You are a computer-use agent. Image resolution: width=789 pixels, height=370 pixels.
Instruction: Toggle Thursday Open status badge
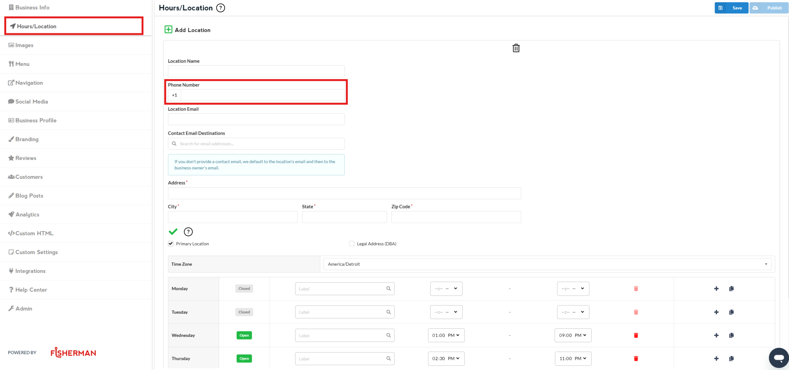[x=244, y=359]
